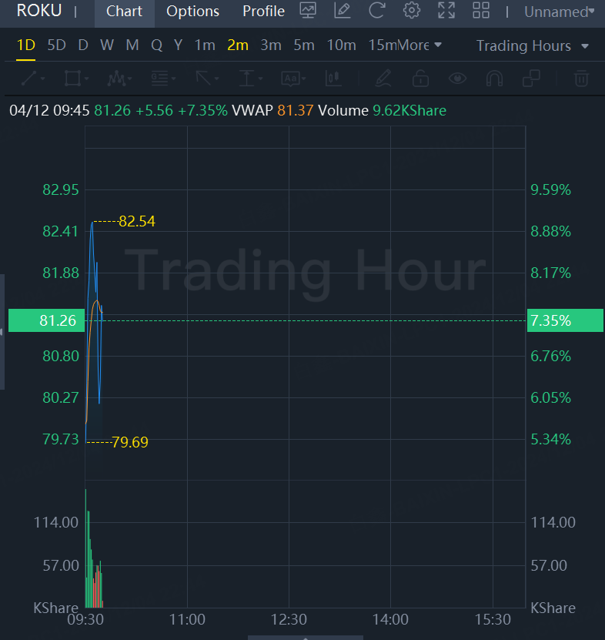Image resolution: width=605 pixels, height=640 pixels.
Task: Switch to the Profile tab
Action: click(263, 12)
